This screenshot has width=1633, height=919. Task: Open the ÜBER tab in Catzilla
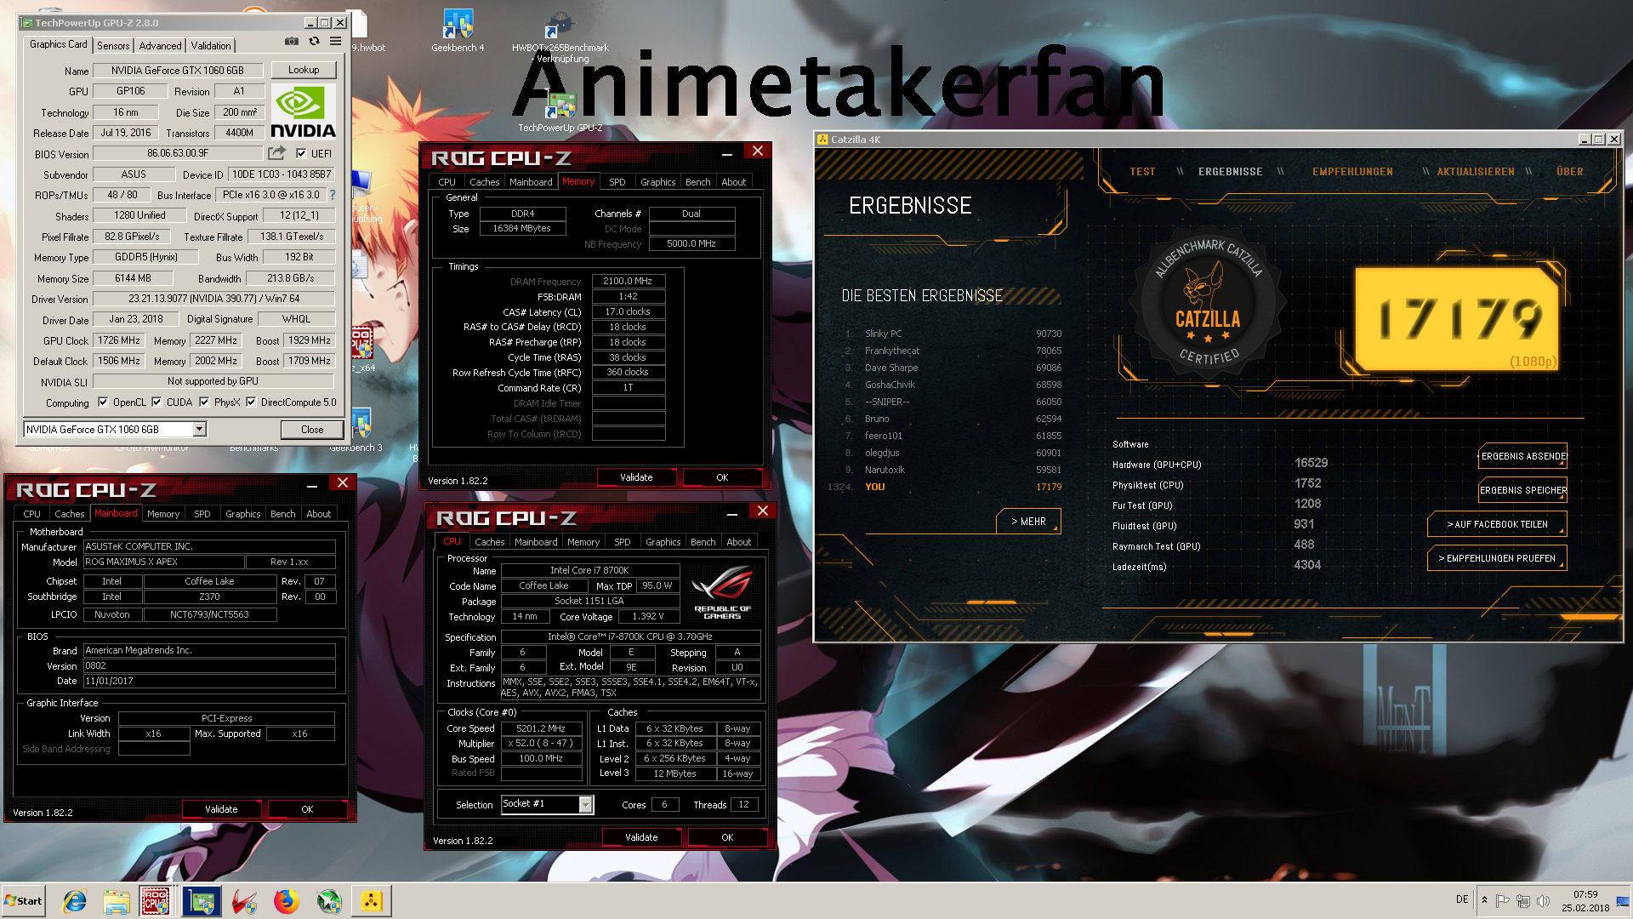(1569, 172)
